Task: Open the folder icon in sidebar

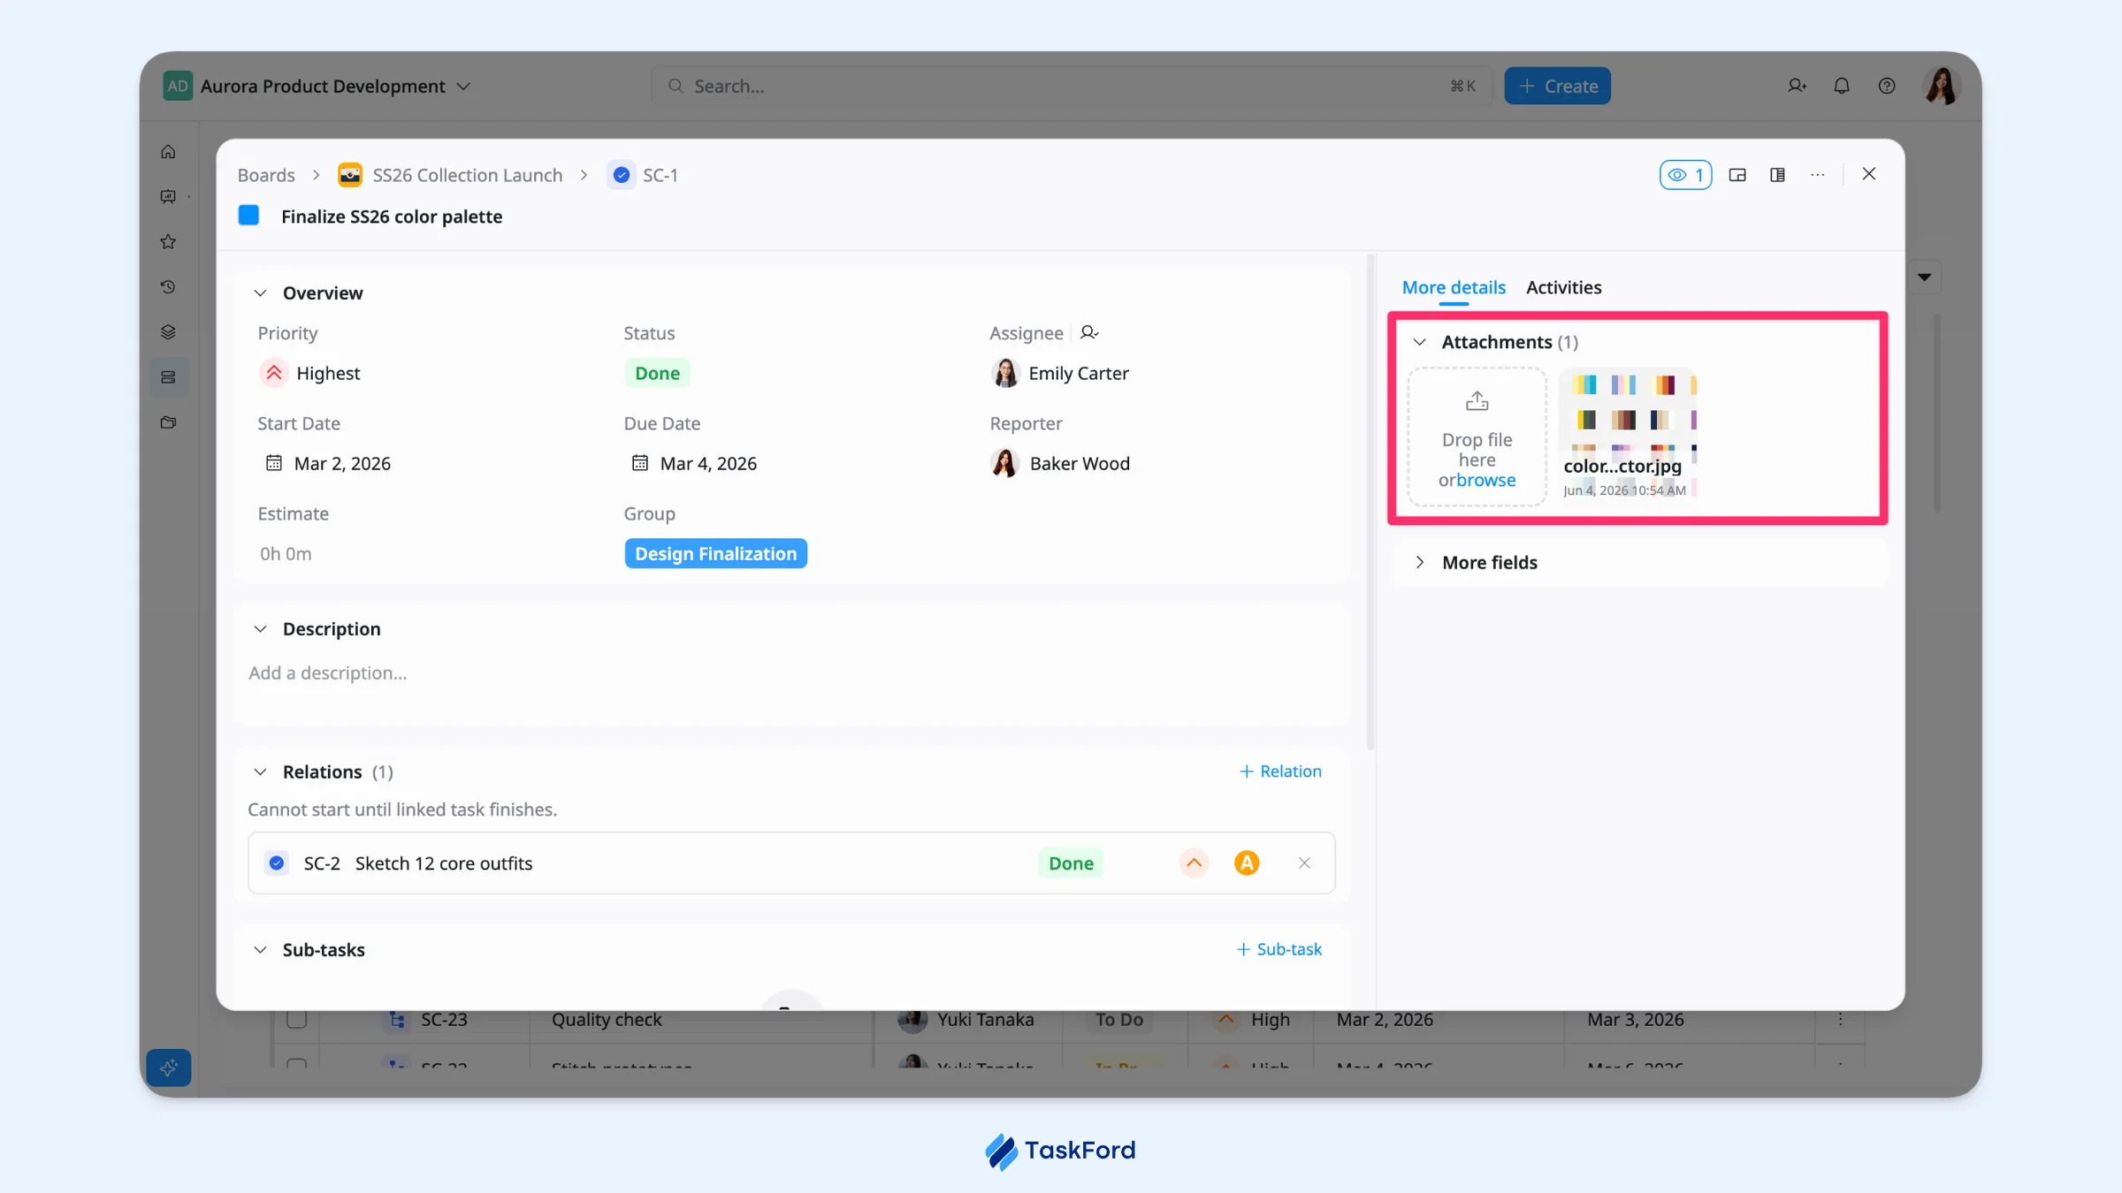Action: [x=168, y=422]
